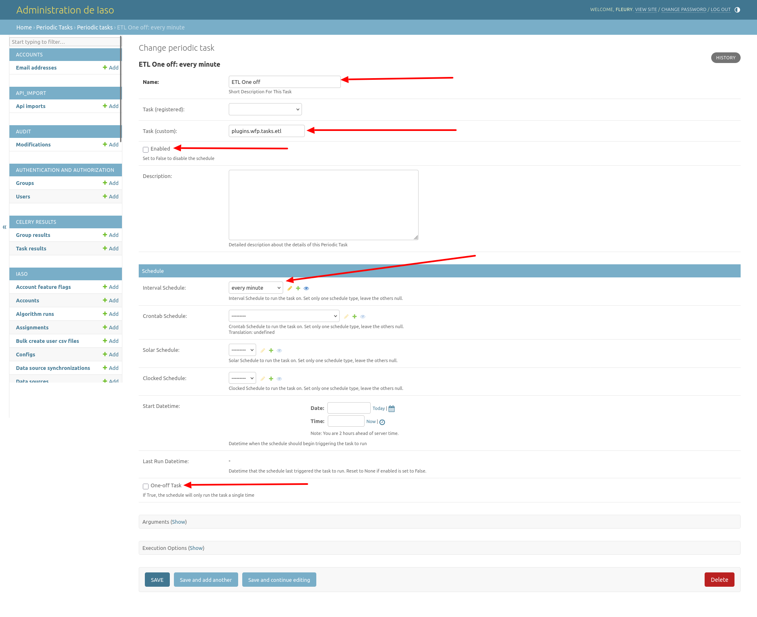Open the Interval Schedule dropdown

pyautogui.click(x=256, y=288)
